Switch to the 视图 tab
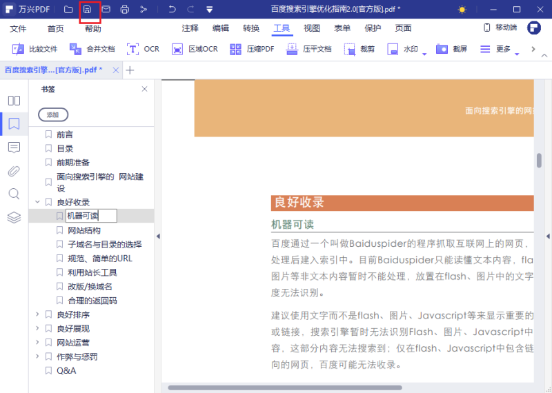The height and width of the screenshot is (393, 552). click(312, 28)
